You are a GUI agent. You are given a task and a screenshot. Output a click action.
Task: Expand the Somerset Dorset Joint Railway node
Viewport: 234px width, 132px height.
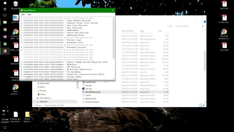tap(22, 23)
